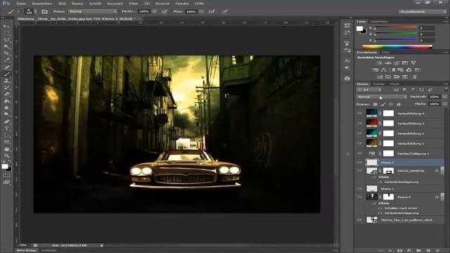Viewport: 450px width, 253px height.
Task: Click the color spectrum ramp
Action: pos(397,46)
